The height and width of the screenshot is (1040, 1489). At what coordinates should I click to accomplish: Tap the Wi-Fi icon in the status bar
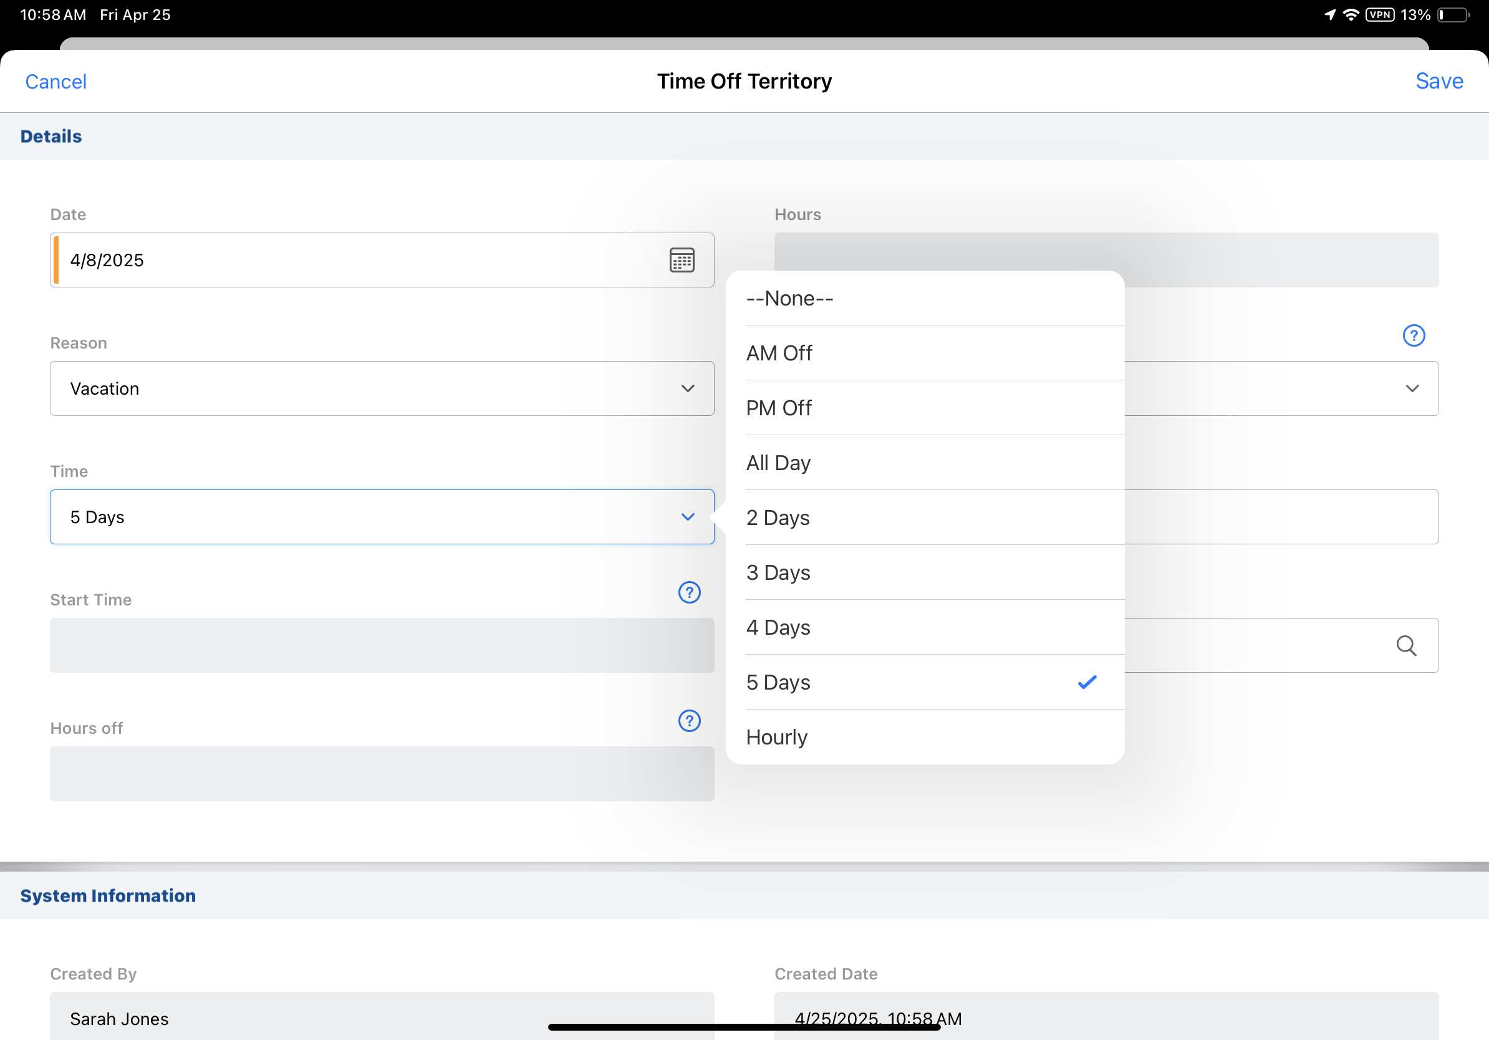coord(1350,15)
